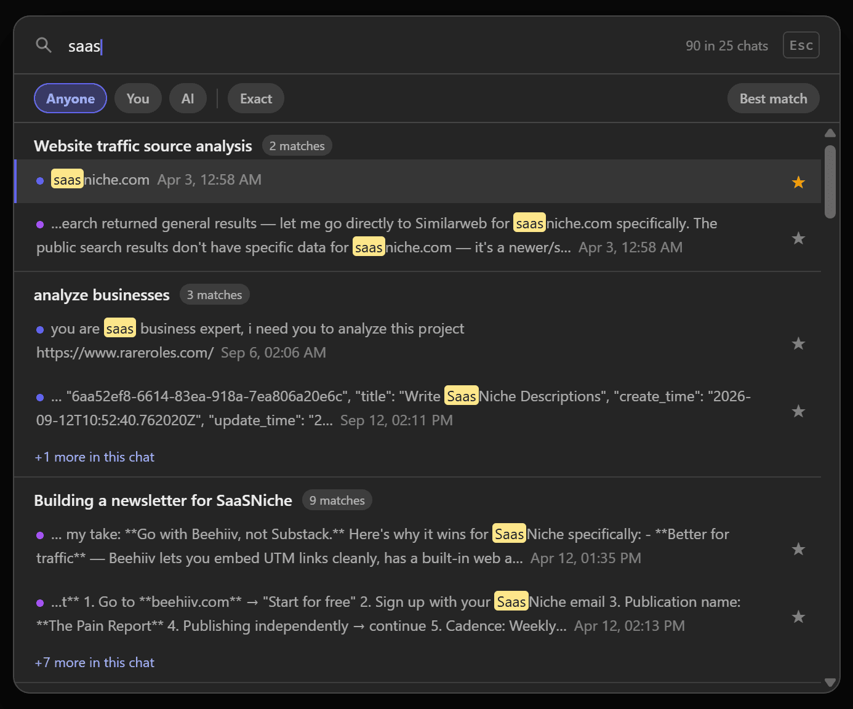Image resolution: width=853 pixels, height=709 pixels.
Task: Open 'you are saas business expert' result
Action: (418, 341)
